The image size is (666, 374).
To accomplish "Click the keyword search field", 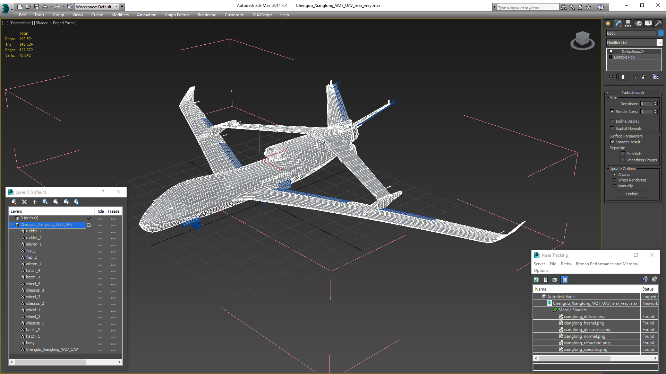I will coord(527,7).
